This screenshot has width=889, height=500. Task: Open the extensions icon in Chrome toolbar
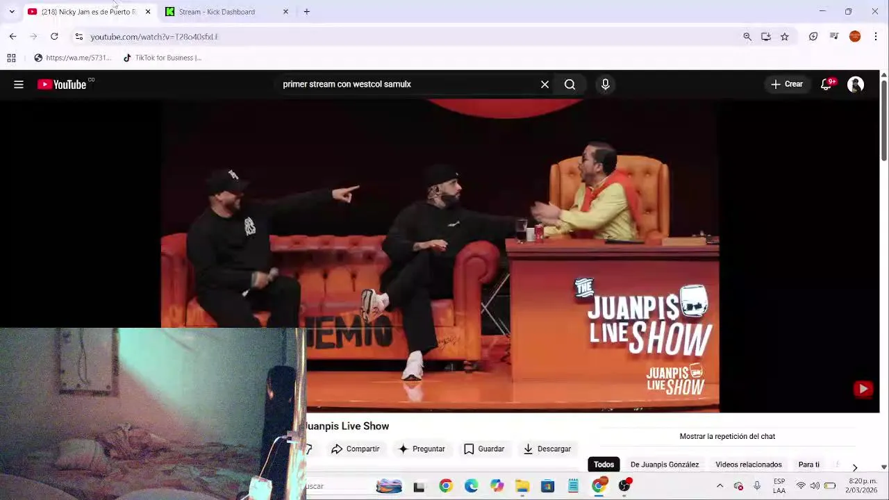[x=813, y=36]
